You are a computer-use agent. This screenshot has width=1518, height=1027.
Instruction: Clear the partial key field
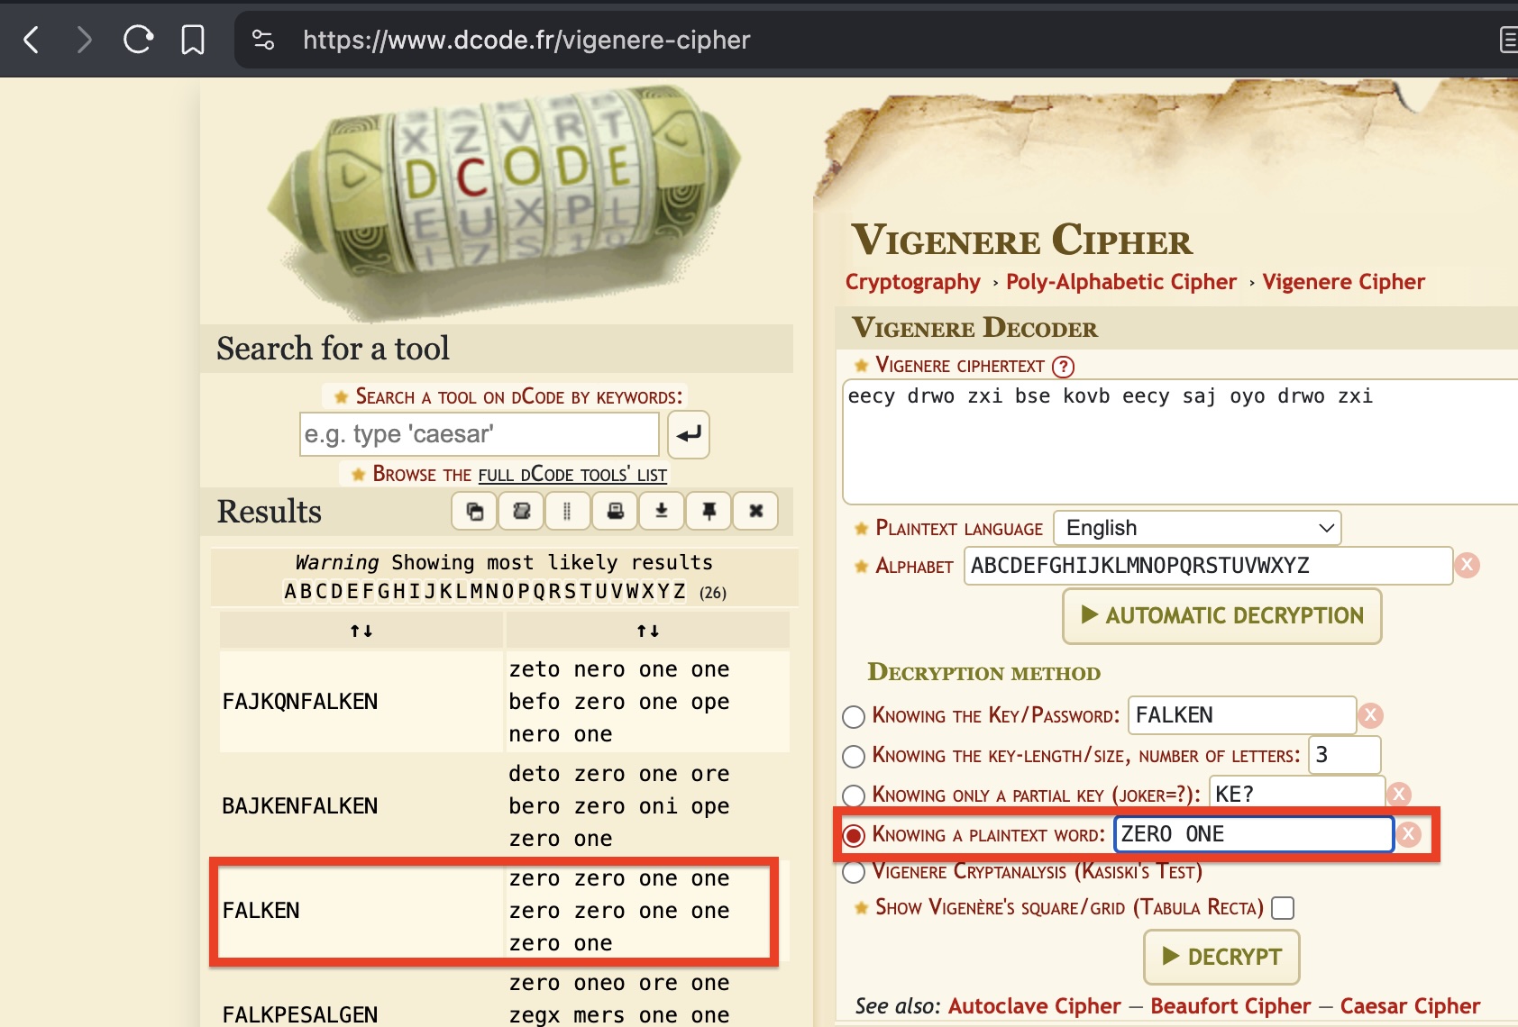click(x=1399, y=794)
